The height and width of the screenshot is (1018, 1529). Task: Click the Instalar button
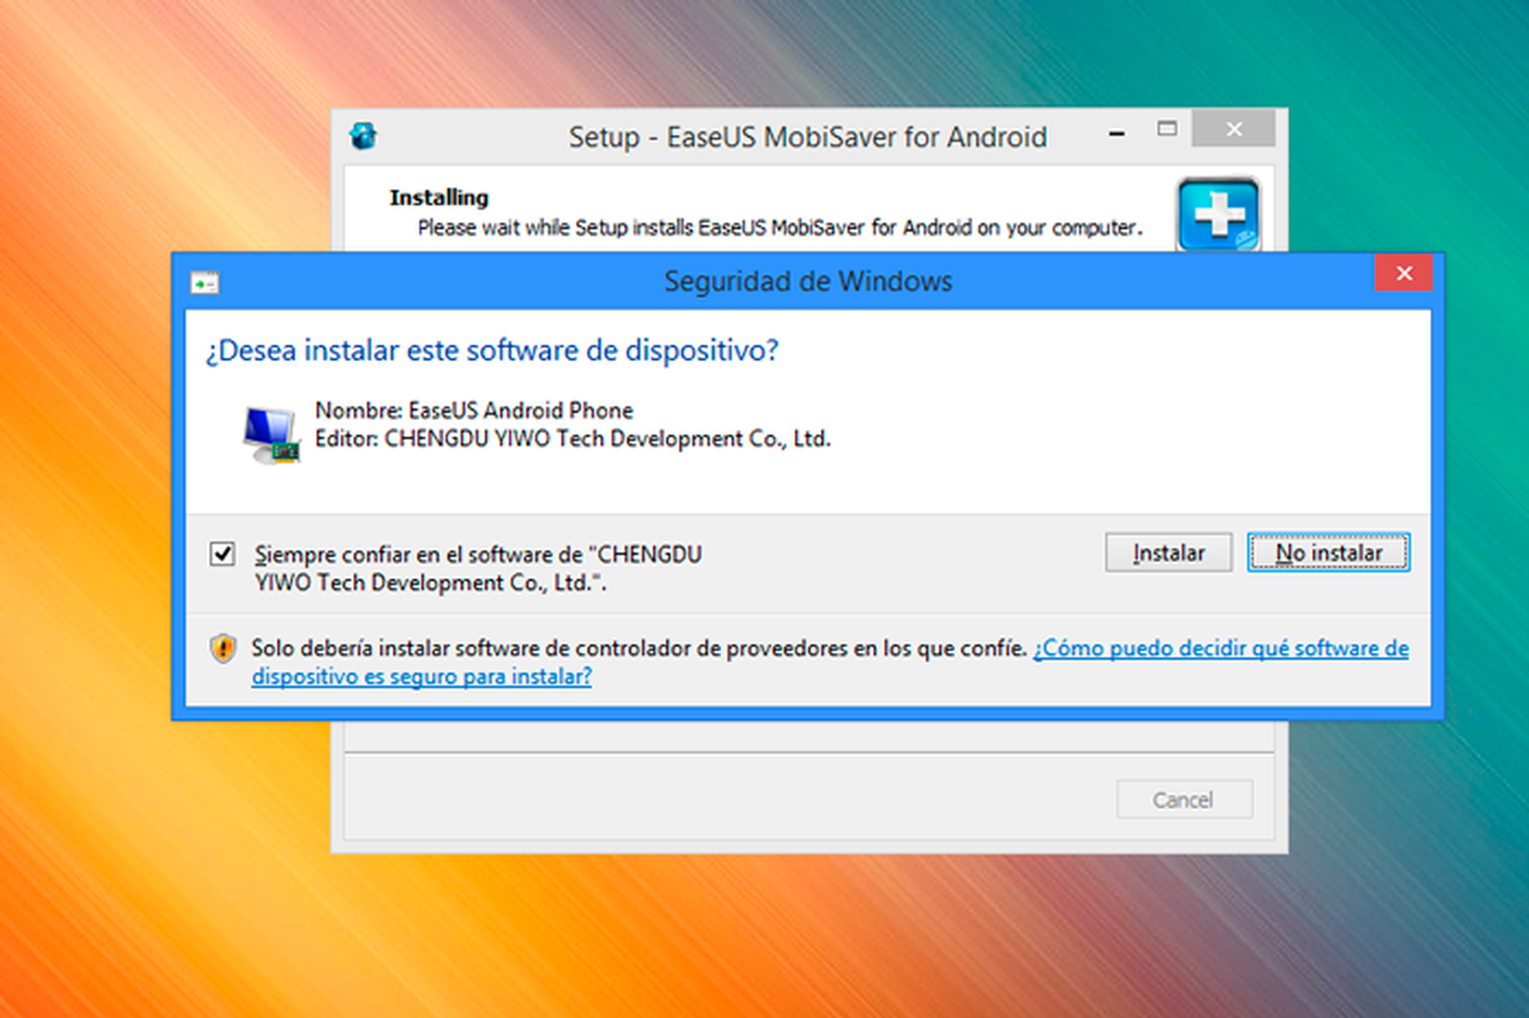(x=1168, y=552)
